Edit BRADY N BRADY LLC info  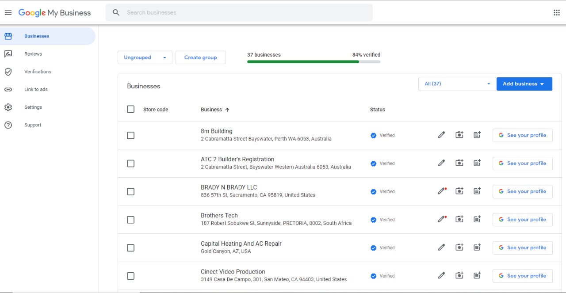(441, 191)
